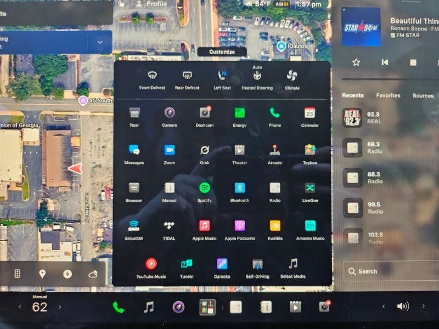Show map pin destinations icon
This screenshot has height=329, width=439.
(42, 274)
